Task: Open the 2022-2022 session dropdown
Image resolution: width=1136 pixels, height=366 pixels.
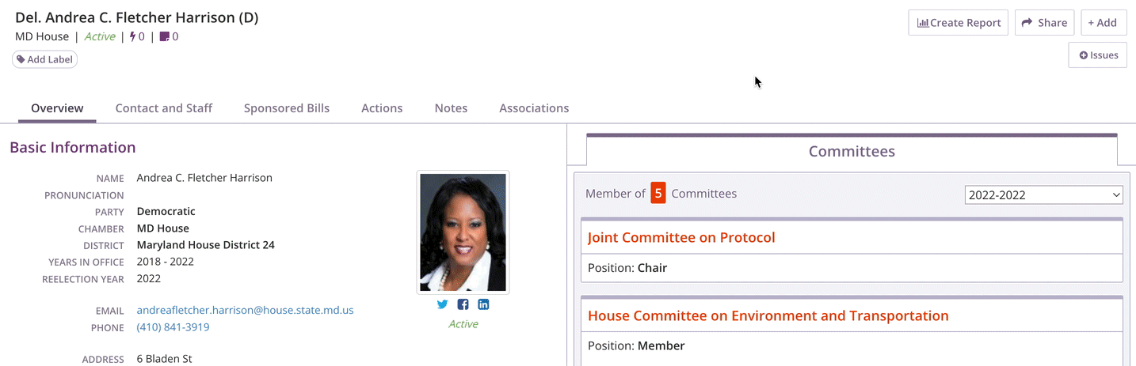Action: (x=1044, y=194)
